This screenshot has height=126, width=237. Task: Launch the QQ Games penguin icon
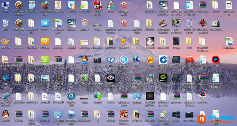[x=84, y=60]
